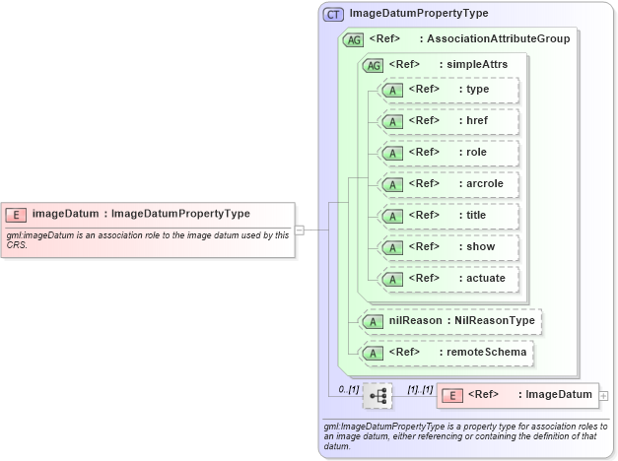
Task: Select the ': role' attribute label
Action: click(472, 152)
